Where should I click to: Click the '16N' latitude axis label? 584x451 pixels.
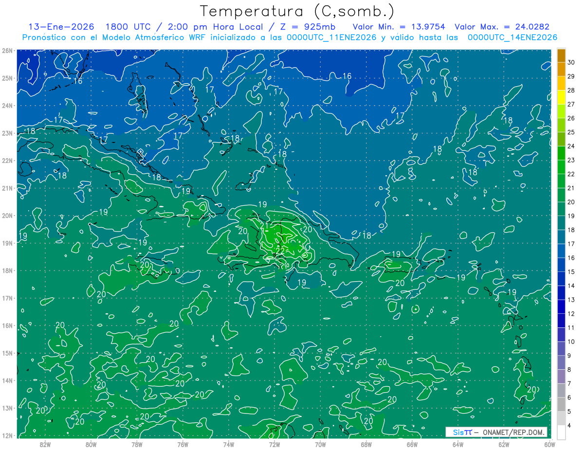(x=7, y=325)
